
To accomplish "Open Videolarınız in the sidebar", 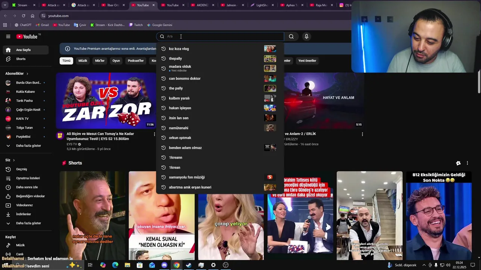I will 25,205.
